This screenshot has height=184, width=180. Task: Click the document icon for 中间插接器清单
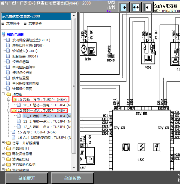click(8, 67)
